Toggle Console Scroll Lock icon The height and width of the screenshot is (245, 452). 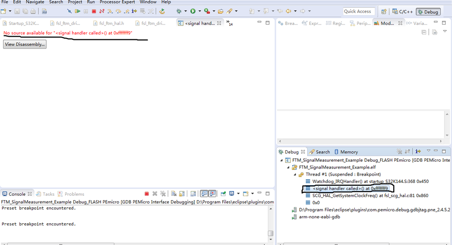click(x=182, y=194)
